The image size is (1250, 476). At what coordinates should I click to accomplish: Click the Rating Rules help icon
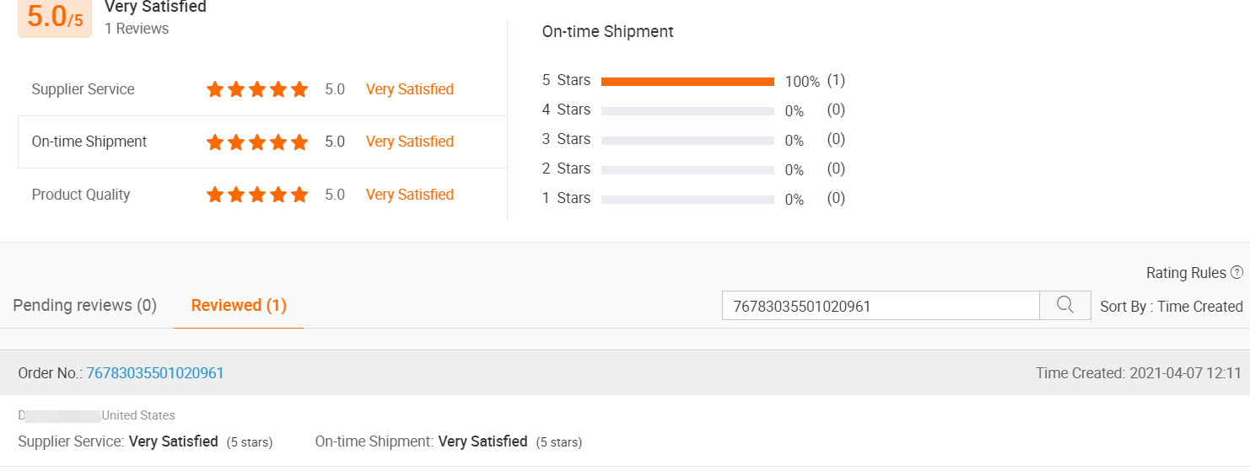1237,272
